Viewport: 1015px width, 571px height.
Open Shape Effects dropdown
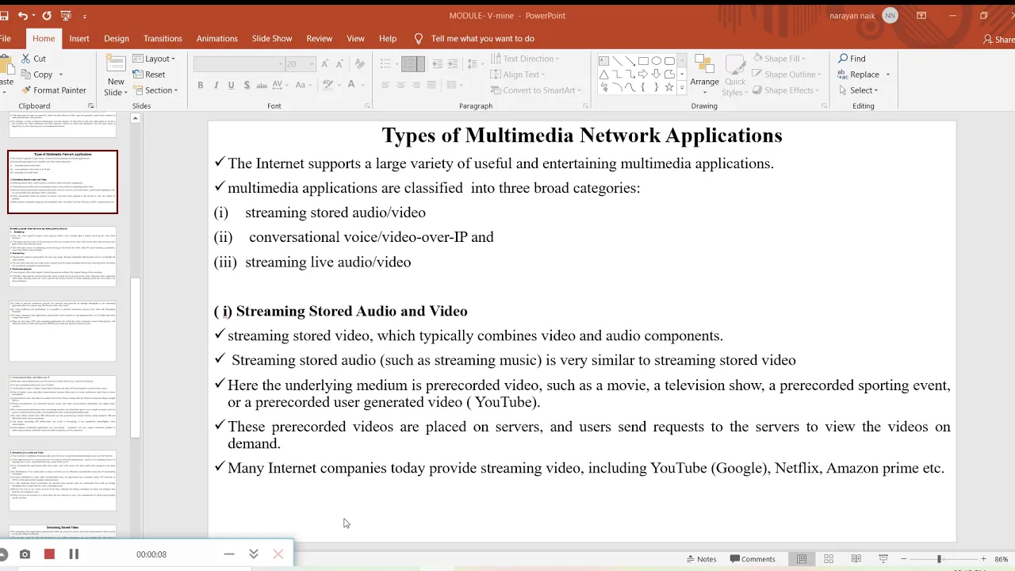(x=786, y=90)
